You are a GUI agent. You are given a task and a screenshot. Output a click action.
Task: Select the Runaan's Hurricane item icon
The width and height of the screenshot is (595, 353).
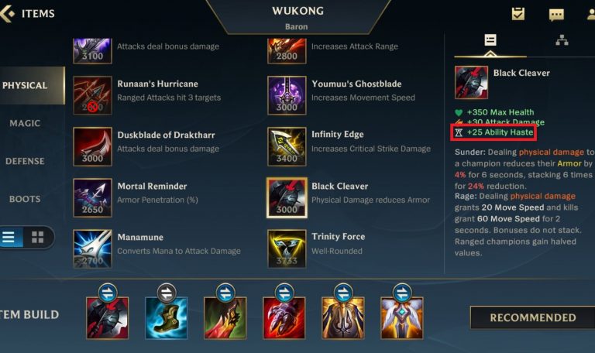93,95
